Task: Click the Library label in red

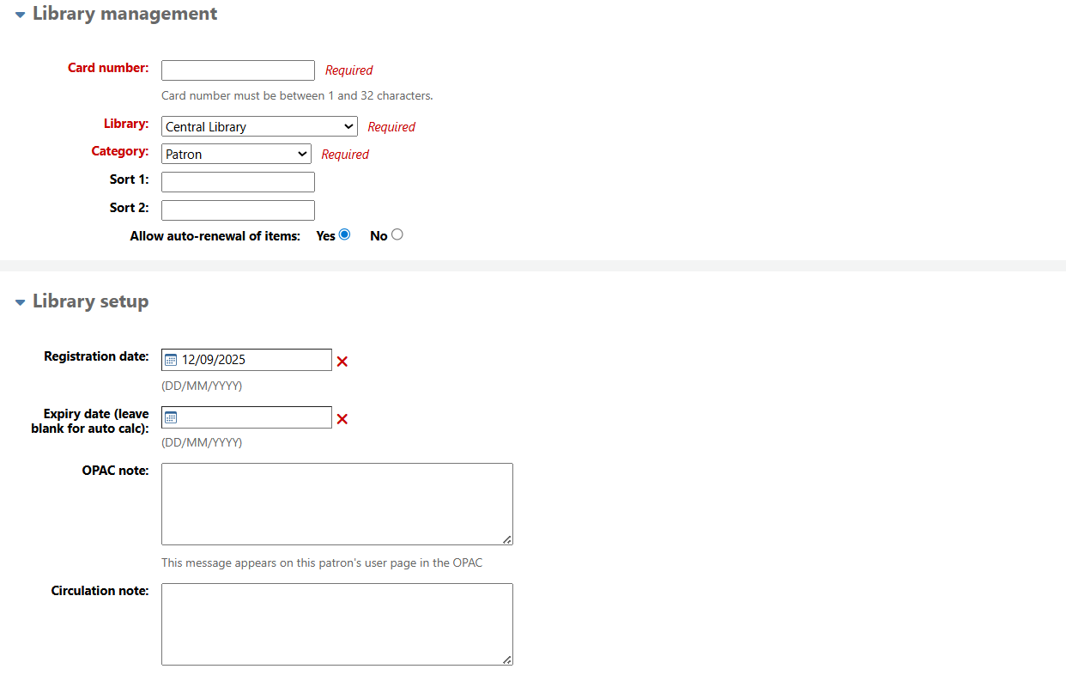Action: [126, 124]
